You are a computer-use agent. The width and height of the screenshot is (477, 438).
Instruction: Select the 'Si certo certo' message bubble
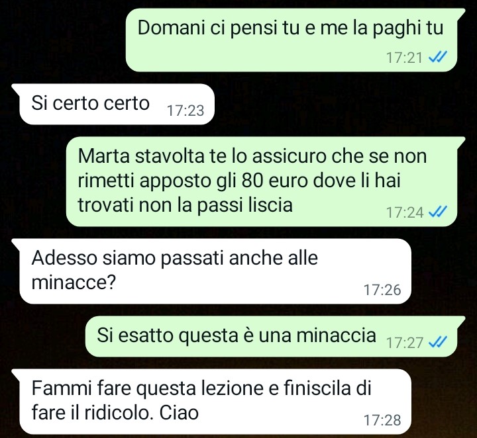113,104
